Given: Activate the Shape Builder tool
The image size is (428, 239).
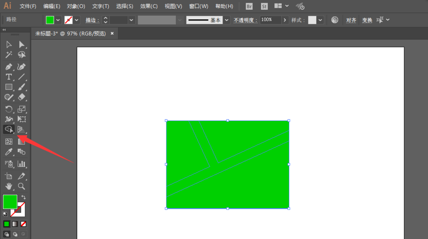Looking at the screenshot, I should point(9,130).
